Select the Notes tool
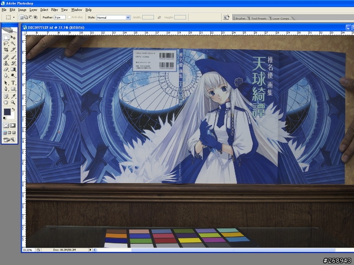 pyautogui.click(x=6, y=97)
